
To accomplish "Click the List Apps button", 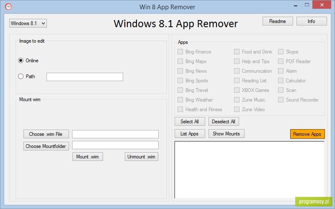I will click(190, 134).
